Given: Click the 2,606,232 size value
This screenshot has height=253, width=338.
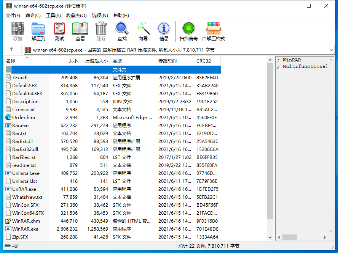Looking at the screenshot, I should (x=67, y=229).
